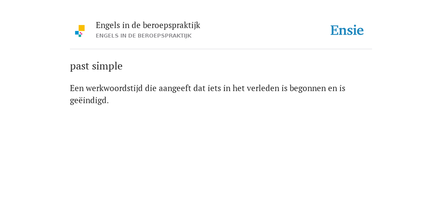This screenshot has height=221, width=442.
Task: Click the horizontal divider line under header
Action: click(x=221, y=49)
